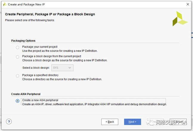Click the Vivado logo in title bar
The height and width of the screenshot is (131, 193).
[4, 4]
